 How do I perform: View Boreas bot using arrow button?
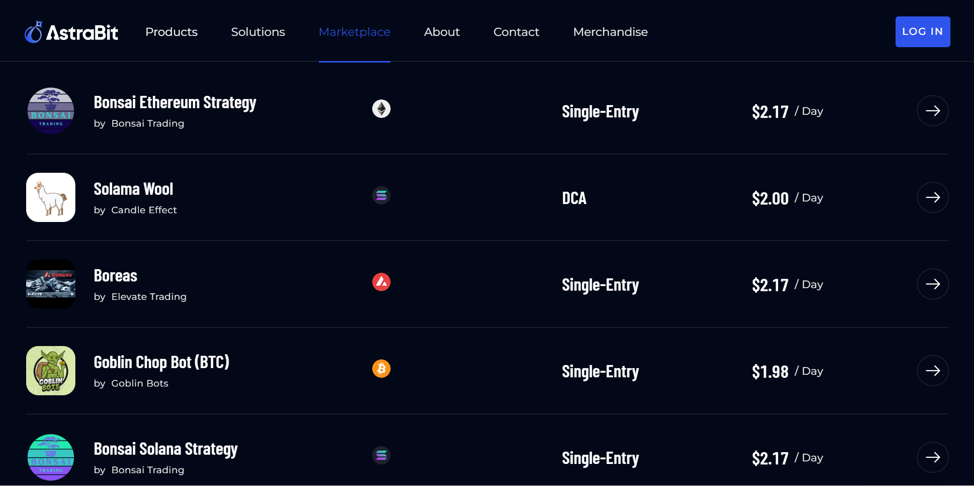tap(932, 284)
